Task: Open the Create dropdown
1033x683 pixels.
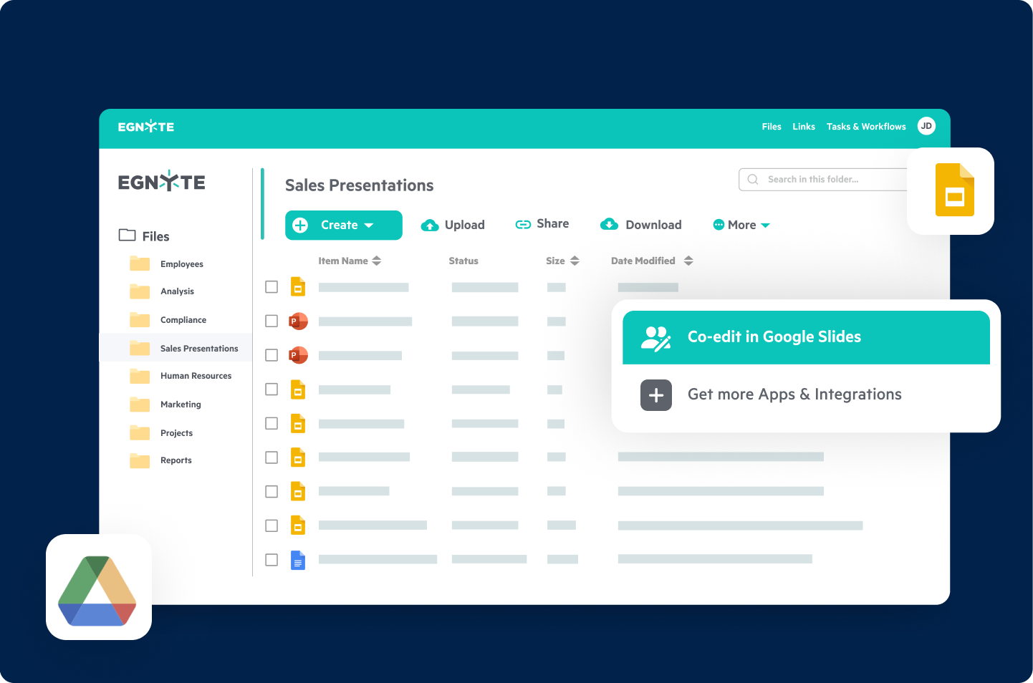Action: tap(343, 225)
